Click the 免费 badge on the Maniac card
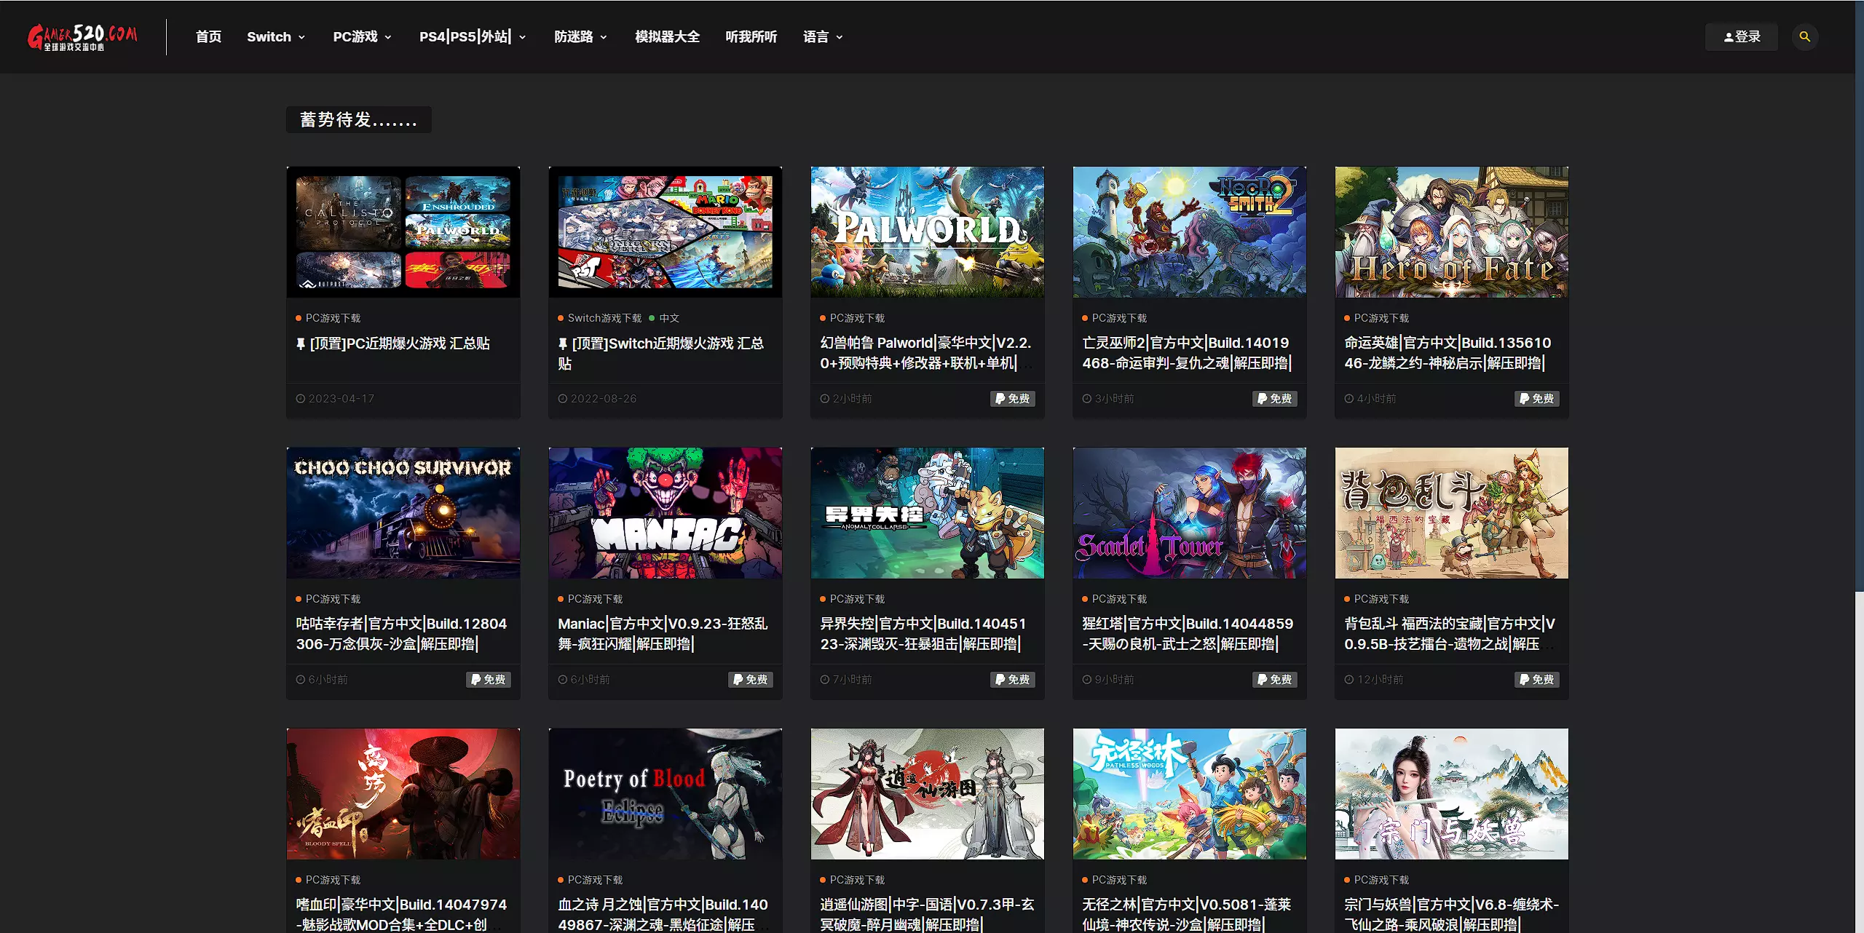The image size is (1864, 933). click(x=751, y=680)
